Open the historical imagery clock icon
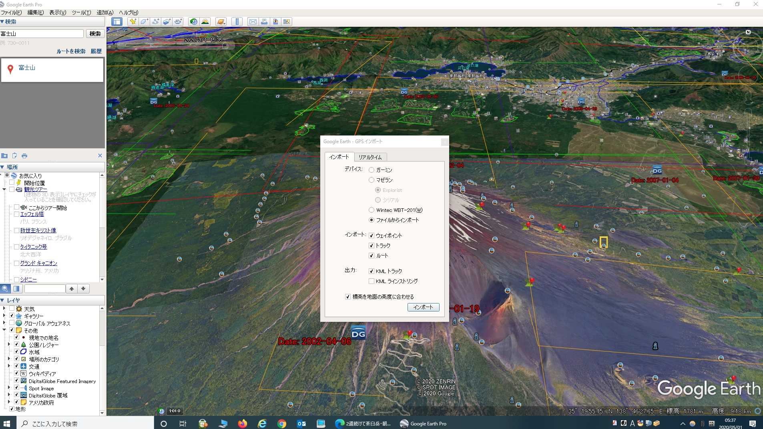Screen dimensions: 763x429 coord(194,22)
